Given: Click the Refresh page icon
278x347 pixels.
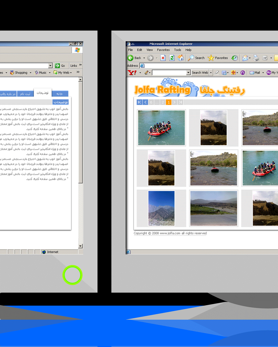Looking at the screenshot, I should (x=172, y=58).
